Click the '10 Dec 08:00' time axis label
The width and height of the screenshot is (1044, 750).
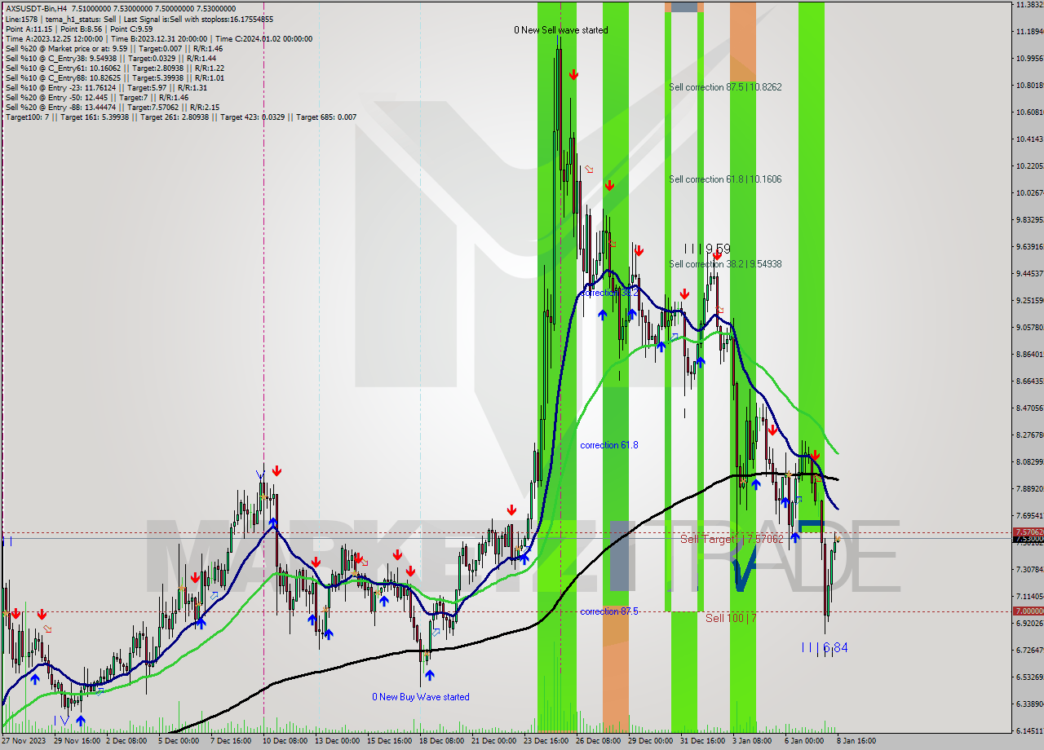[x=285, y=741]
